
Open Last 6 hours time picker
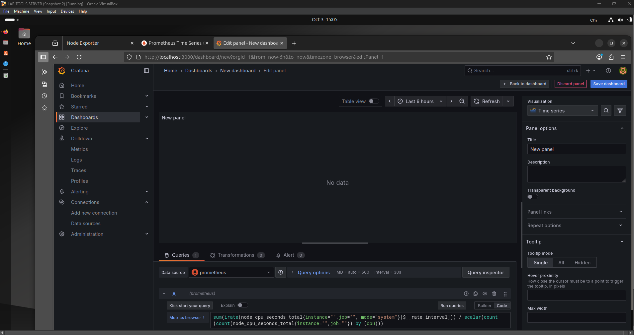420,101
